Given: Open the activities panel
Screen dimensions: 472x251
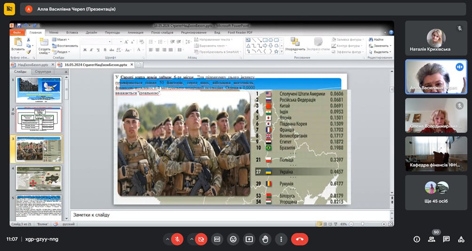Looking at the screenshot, I should tap(461, 239).
